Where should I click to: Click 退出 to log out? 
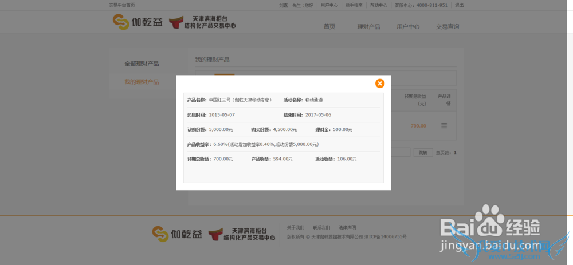click(x=459, y=5)
